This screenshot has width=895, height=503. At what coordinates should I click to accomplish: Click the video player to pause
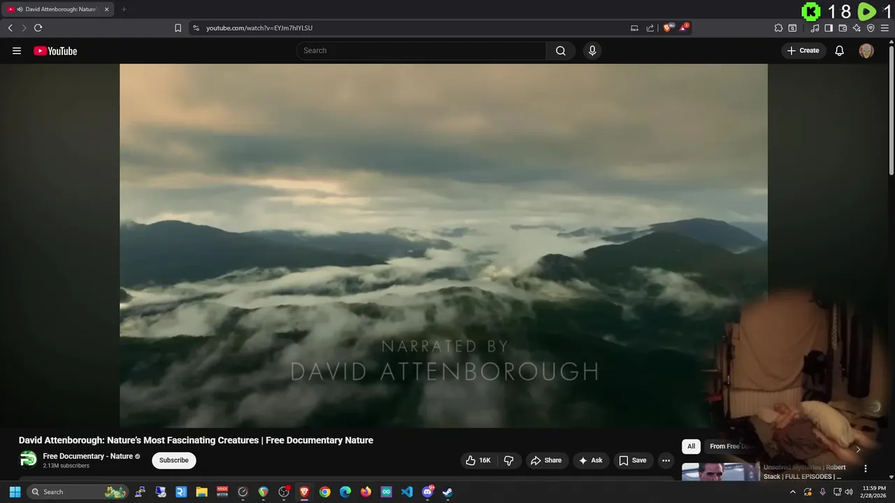pyautogui.click(x=443, y=245)
